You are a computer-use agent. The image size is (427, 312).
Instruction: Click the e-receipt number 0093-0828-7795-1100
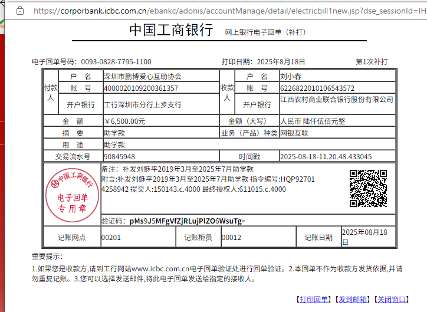pyautogui.click(x=116, y=62)
